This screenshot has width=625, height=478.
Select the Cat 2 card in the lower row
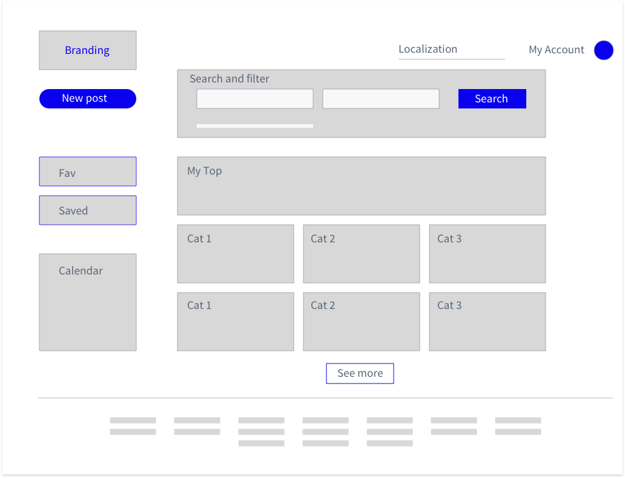click(361, 322)
